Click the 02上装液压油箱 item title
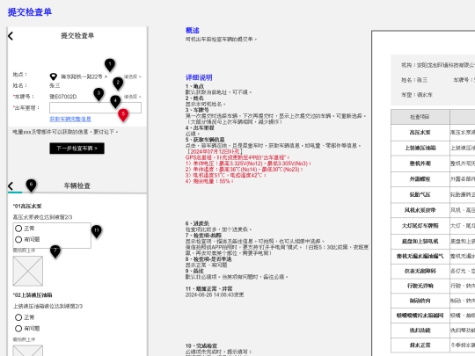The image size is (475, 356). click(33, 294)
